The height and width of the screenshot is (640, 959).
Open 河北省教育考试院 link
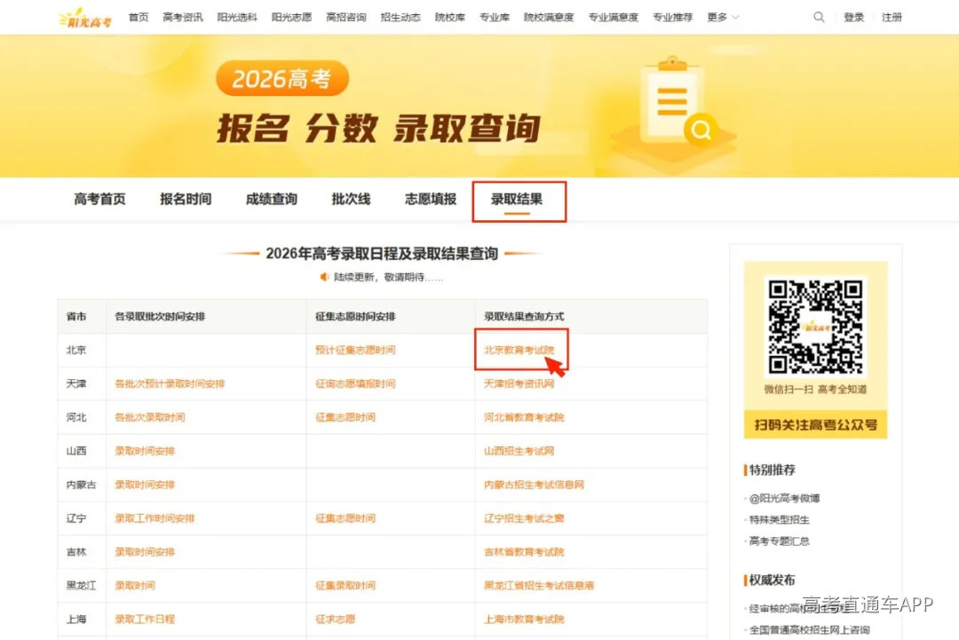tap(524, 417)
